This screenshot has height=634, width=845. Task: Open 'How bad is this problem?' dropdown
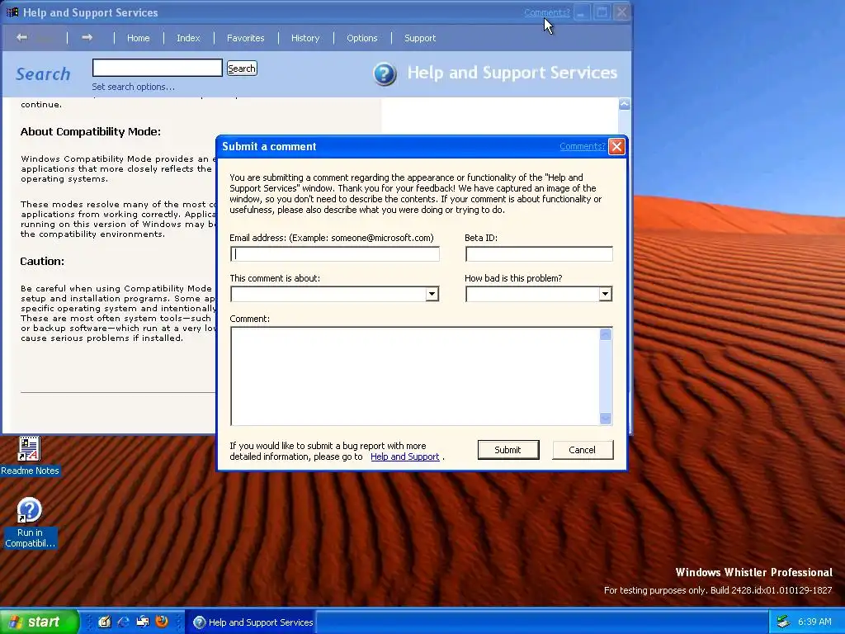coord(605,294)
